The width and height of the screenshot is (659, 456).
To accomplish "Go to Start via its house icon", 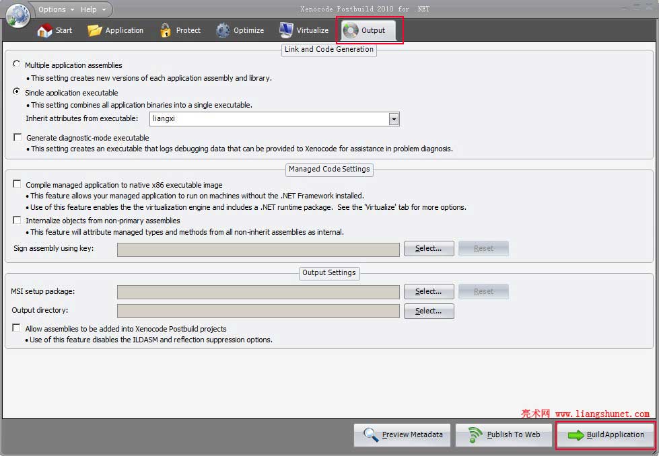I will tap(44, 30).
